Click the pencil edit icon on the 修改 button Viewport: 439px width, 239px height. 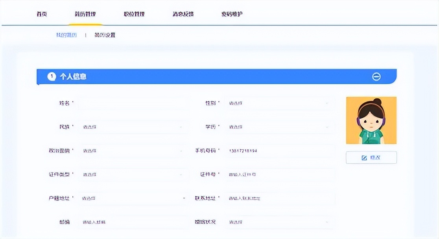tap(365, 157)
